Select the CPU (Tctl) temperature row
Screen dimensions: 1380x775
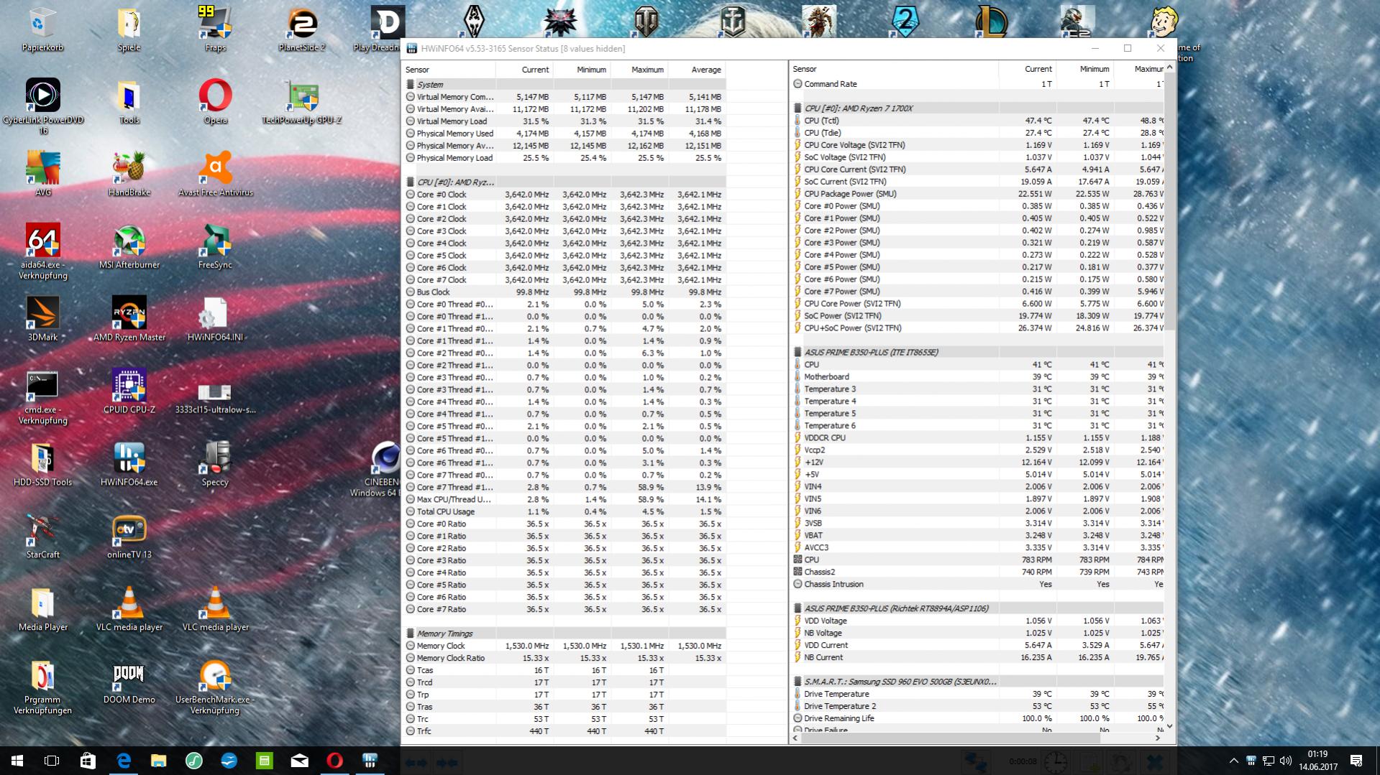(978, 121)
